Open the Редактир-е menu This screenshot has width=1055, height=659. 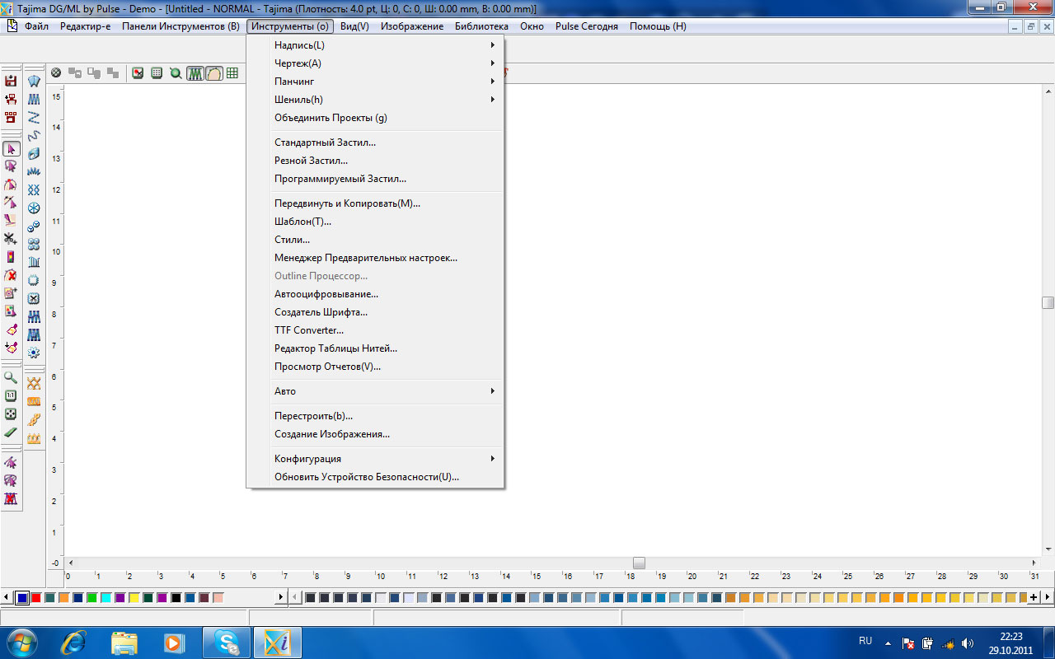[x=85, y=26]
